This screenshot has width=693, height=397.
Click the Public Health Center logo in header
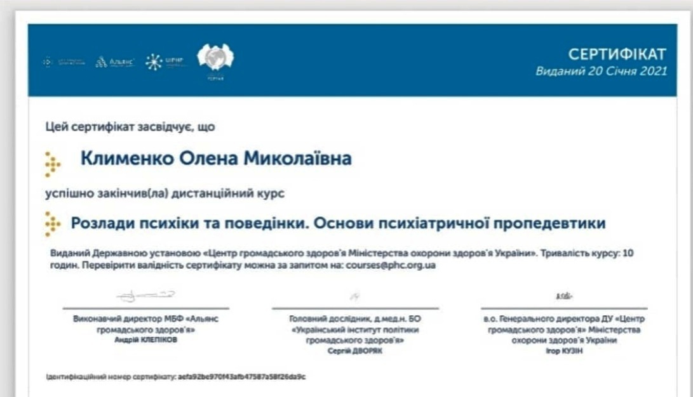point(64,62)
